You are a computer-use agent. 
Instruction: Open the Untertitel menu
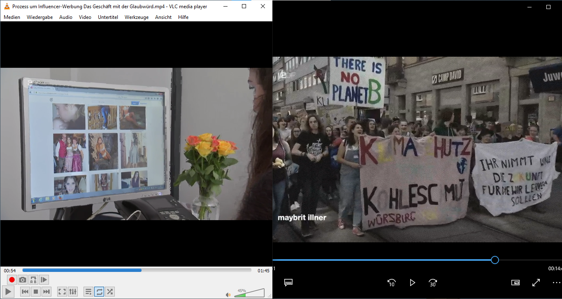[x=108, y=17]
